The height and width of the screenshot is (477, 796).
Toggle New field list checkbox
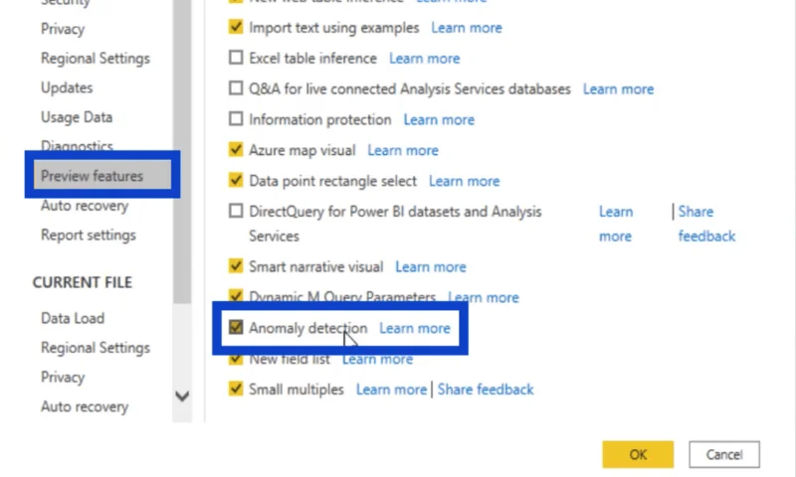point(236,359)
